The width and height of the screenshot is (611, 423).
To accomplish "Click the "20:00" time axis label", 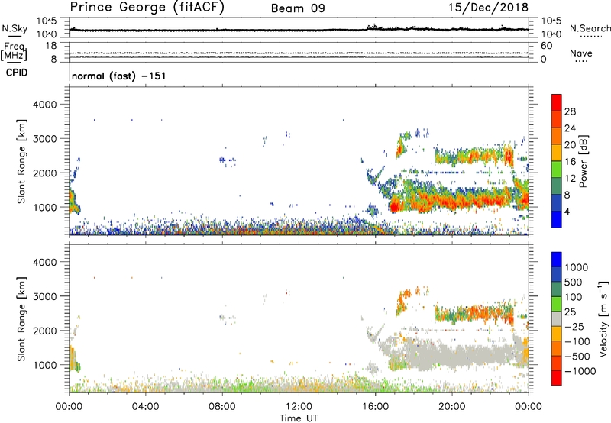I will point(451,407).
